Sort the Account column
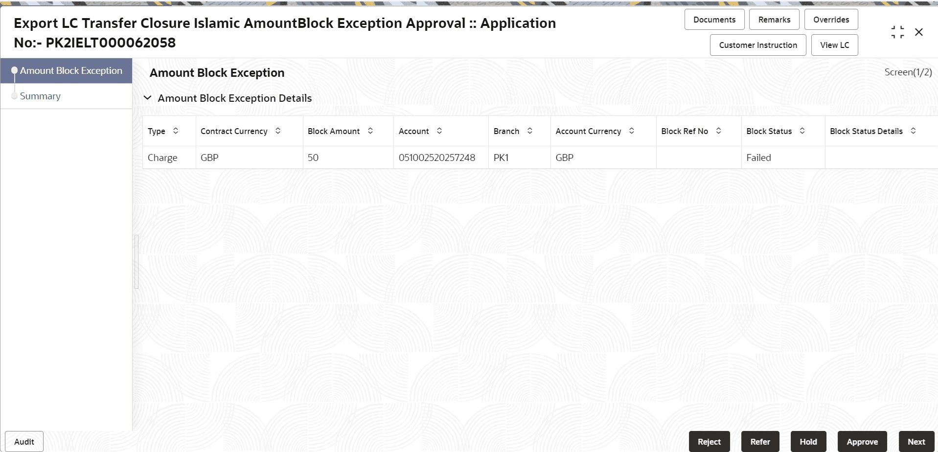The width and height of the screenshot is (938, 452). tap(440, 131)
